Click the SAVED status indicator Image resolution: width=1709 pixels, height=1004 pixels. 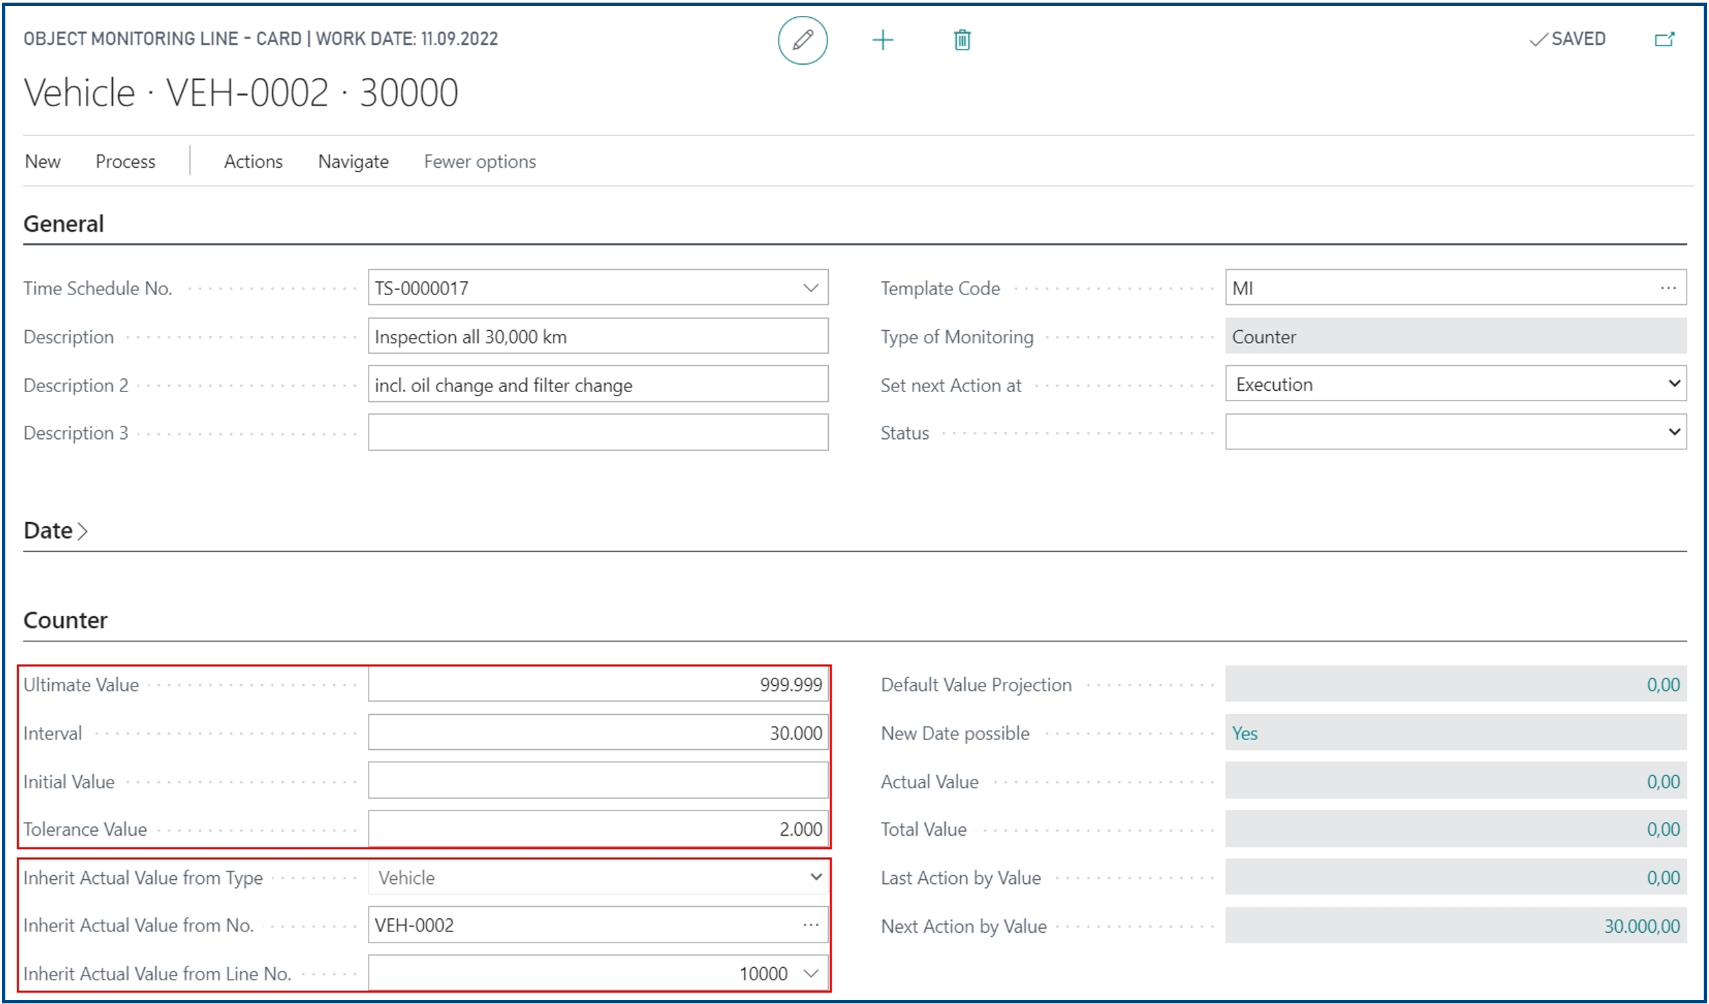(x=1567, y=40)
